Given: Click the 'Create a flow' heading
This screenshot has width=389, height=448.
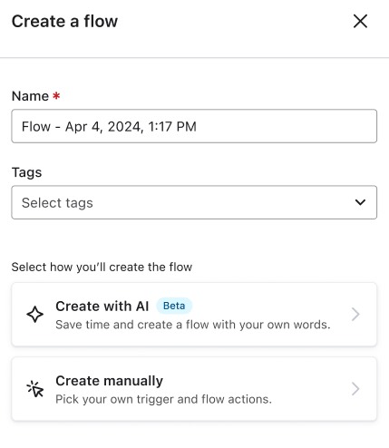Looking at the screenshot, I should click(64, 22).
